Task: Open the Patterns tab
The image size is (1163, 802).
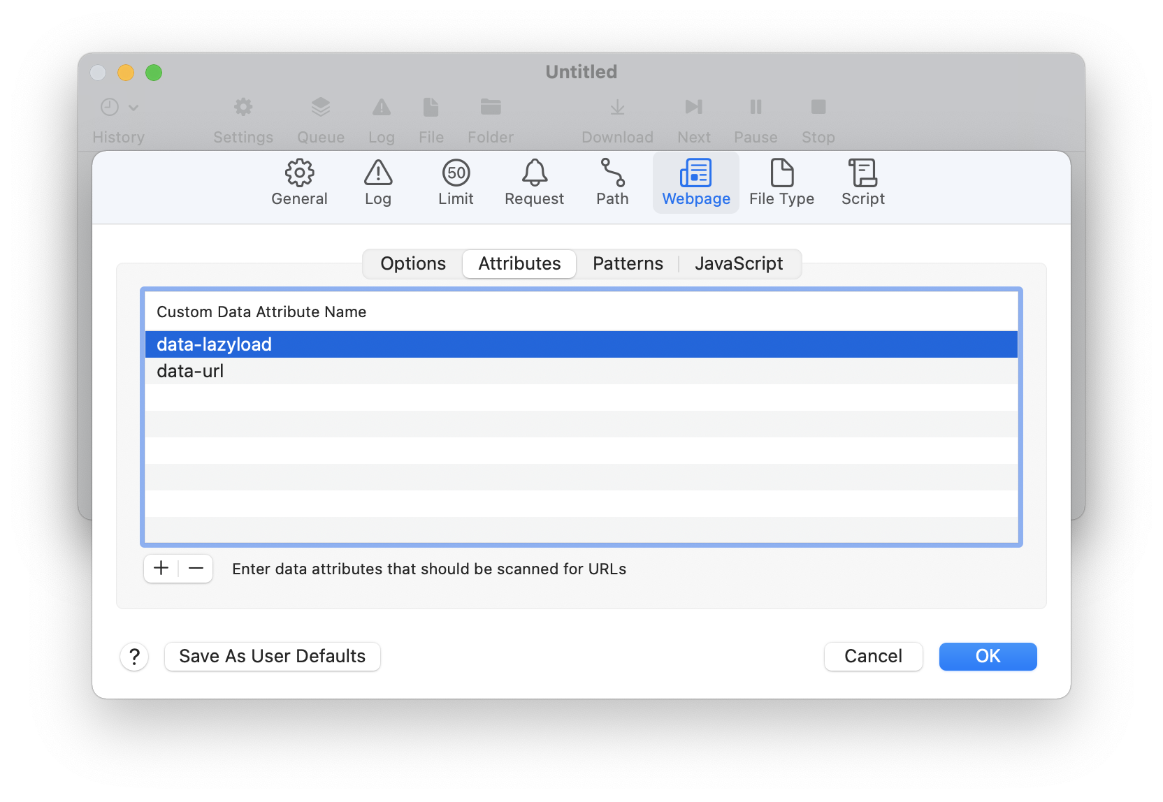Action: [x=627, y=263]
